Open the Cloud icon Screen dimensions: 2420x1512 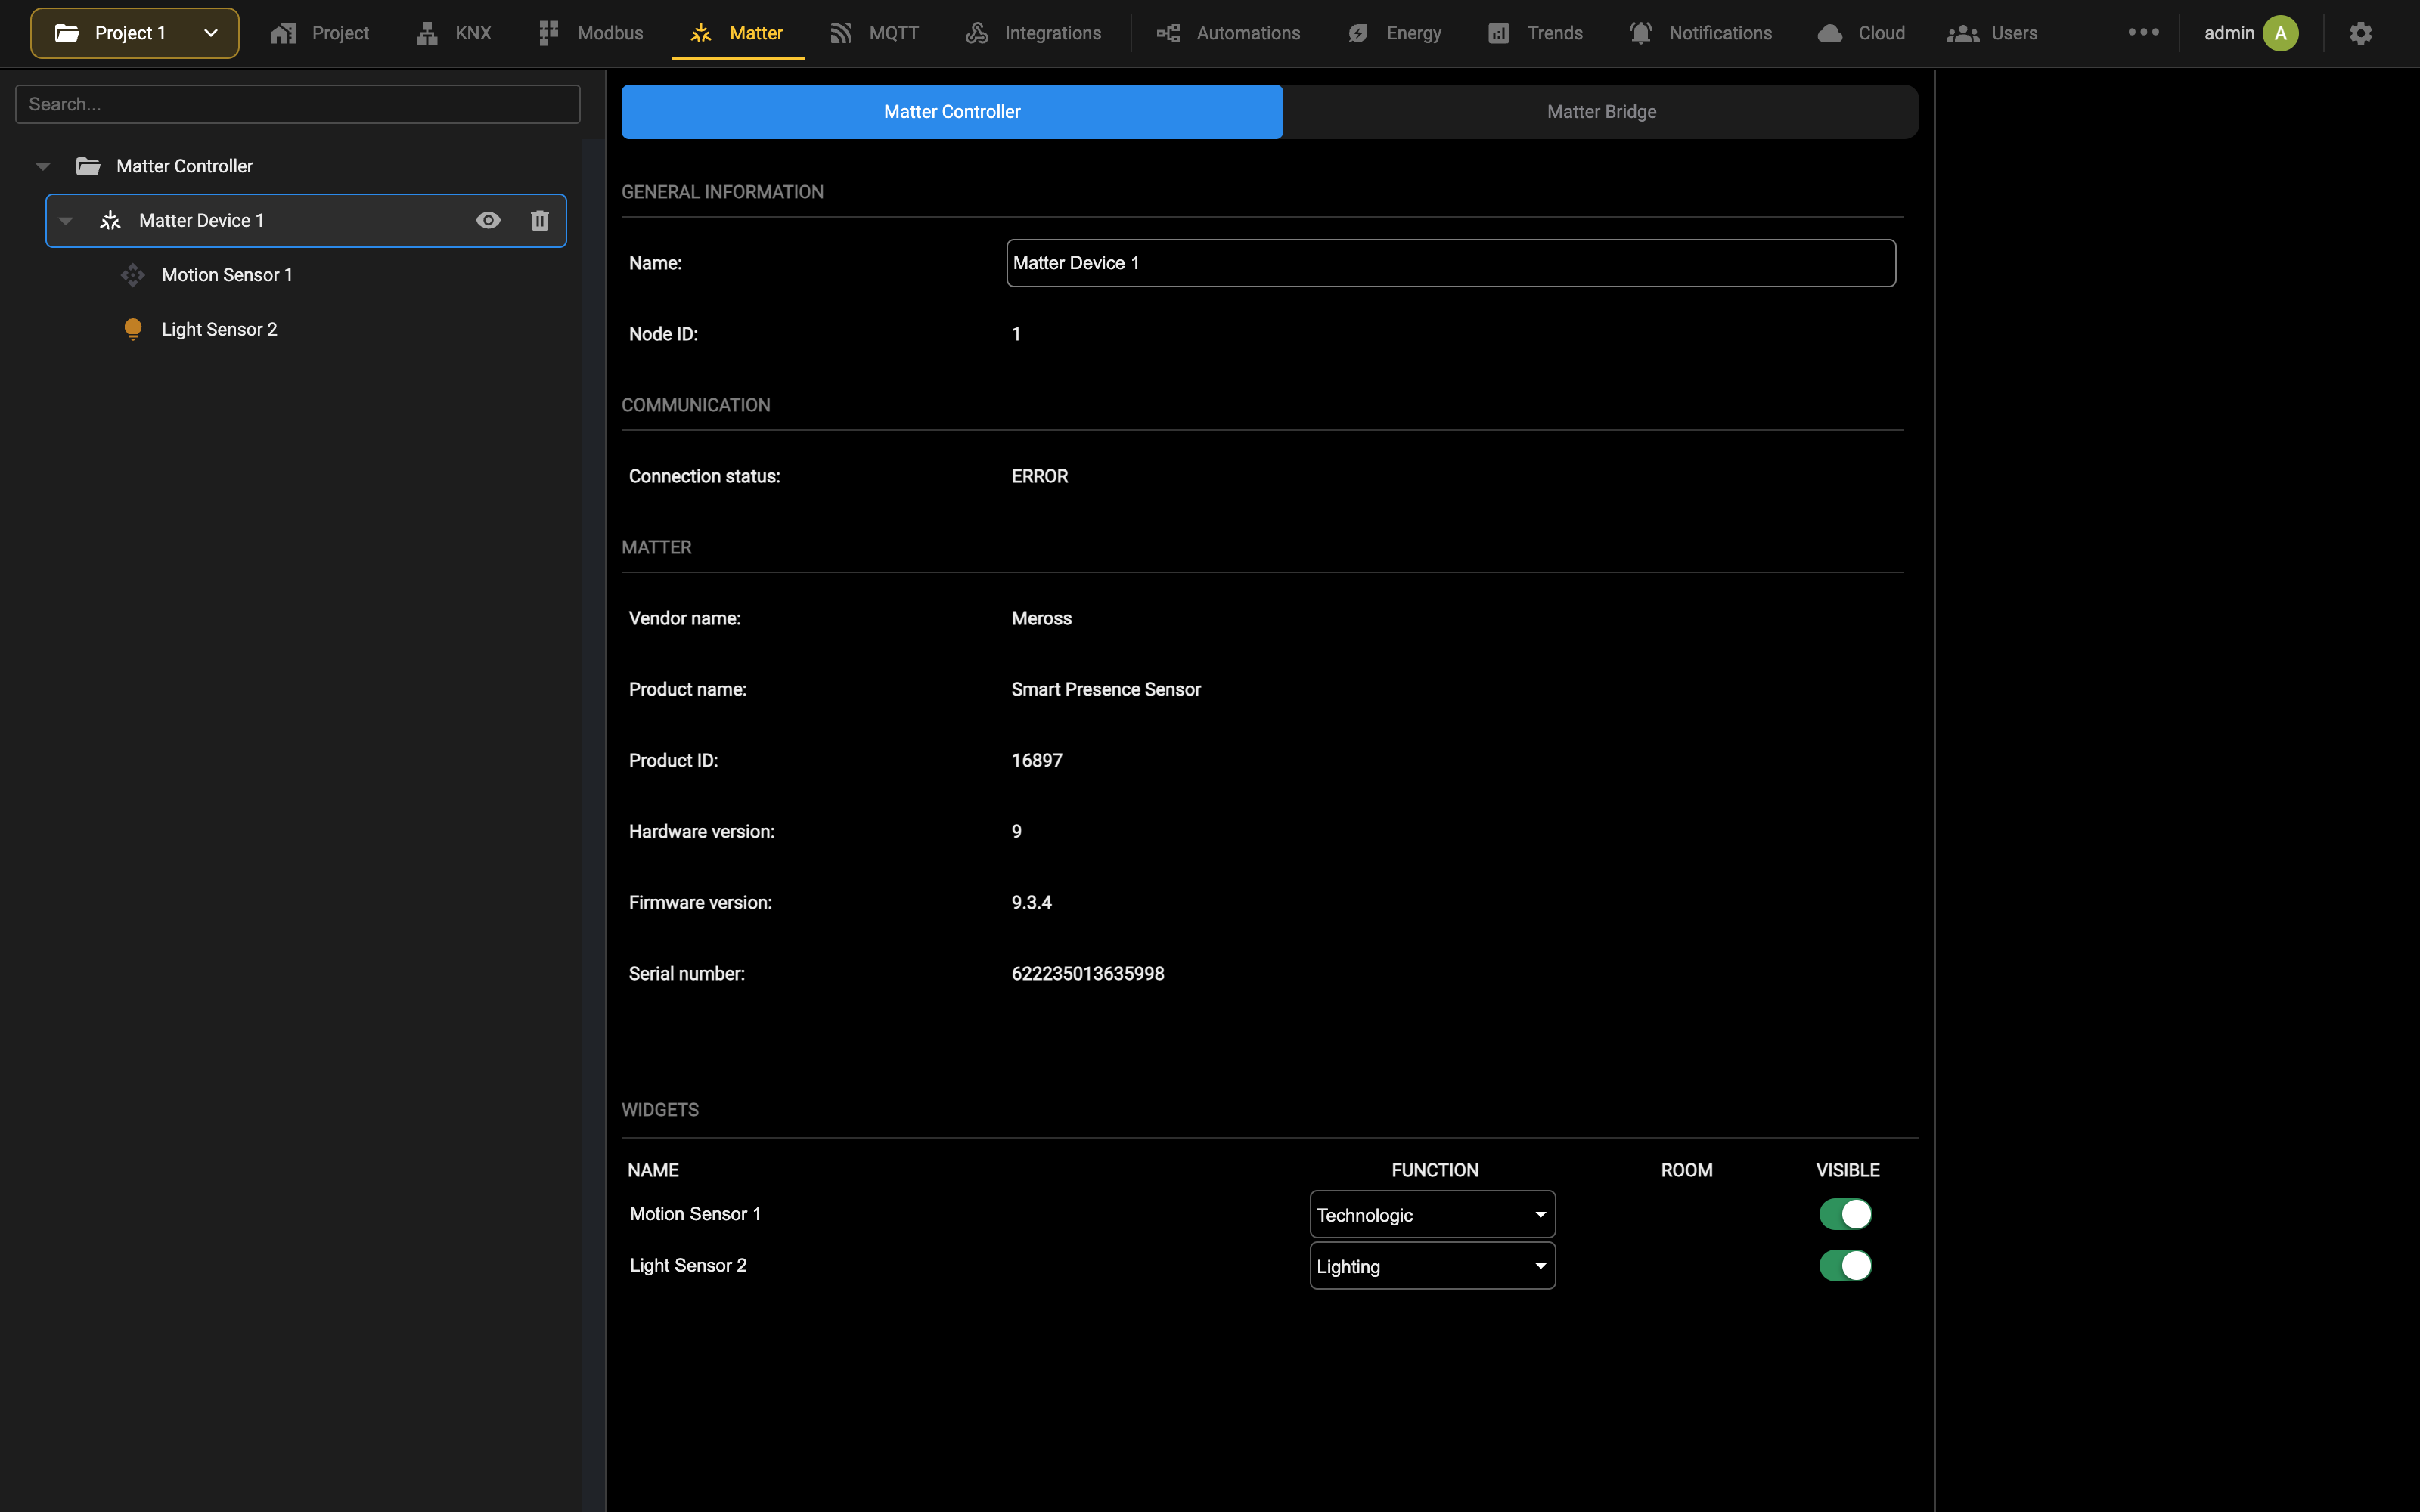tap(1830, 33)
